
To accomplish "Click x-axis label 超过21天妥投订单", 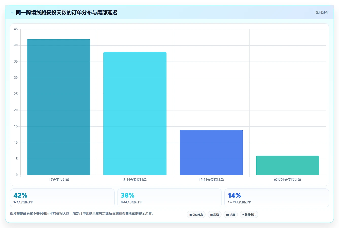I will coord(287,180).
